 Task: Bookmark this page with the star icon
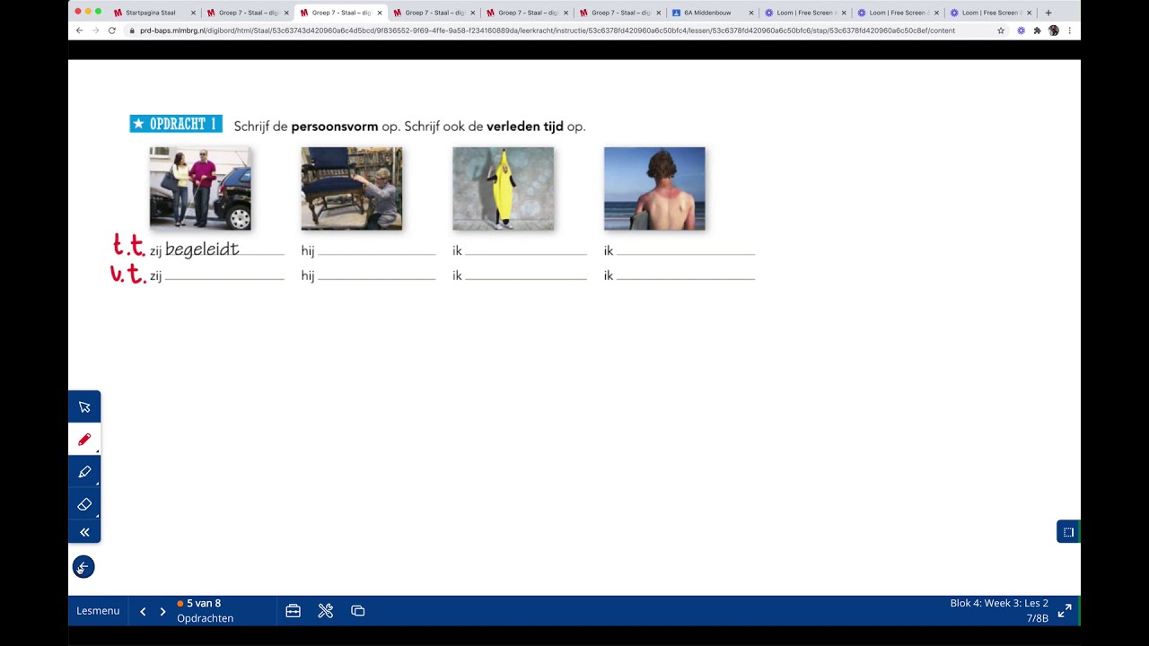pyautogui.click(x=1001, y=31)
